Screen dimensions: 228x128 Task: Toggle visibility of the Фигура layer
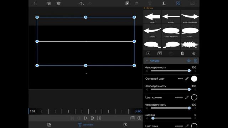188,61
